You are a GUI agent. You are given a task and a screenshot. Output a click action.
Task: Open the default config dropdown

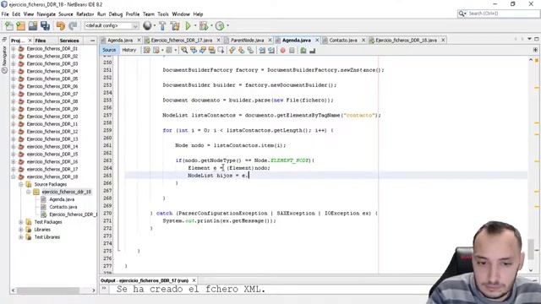[x=112, y=25]
